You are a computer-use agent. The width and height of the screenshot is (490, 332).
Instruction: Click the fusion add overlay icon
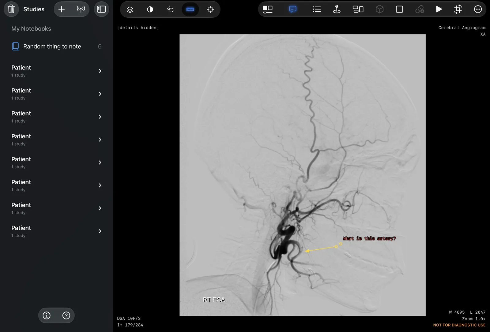click(x=420, y=9)
